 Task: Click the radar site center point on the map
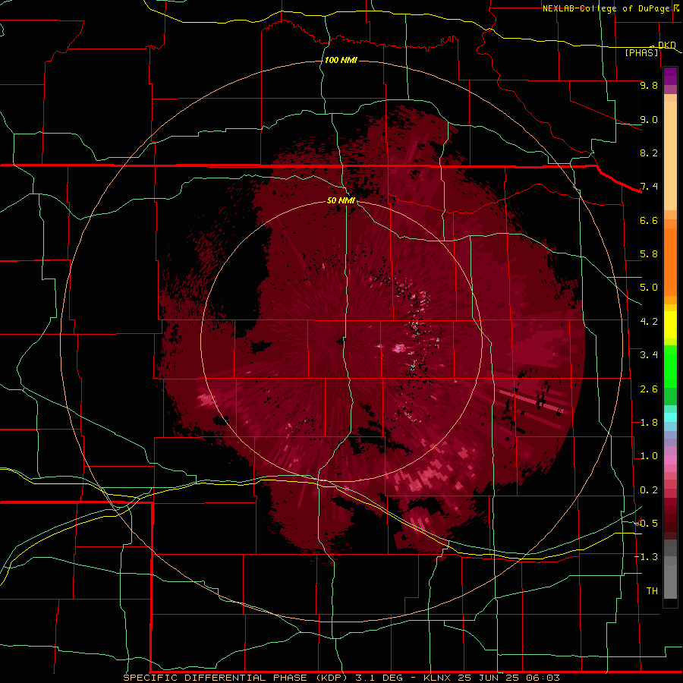[341, 341]
